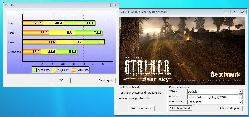Maximize the Clear Sky Benchmark window

click(234, 12)
